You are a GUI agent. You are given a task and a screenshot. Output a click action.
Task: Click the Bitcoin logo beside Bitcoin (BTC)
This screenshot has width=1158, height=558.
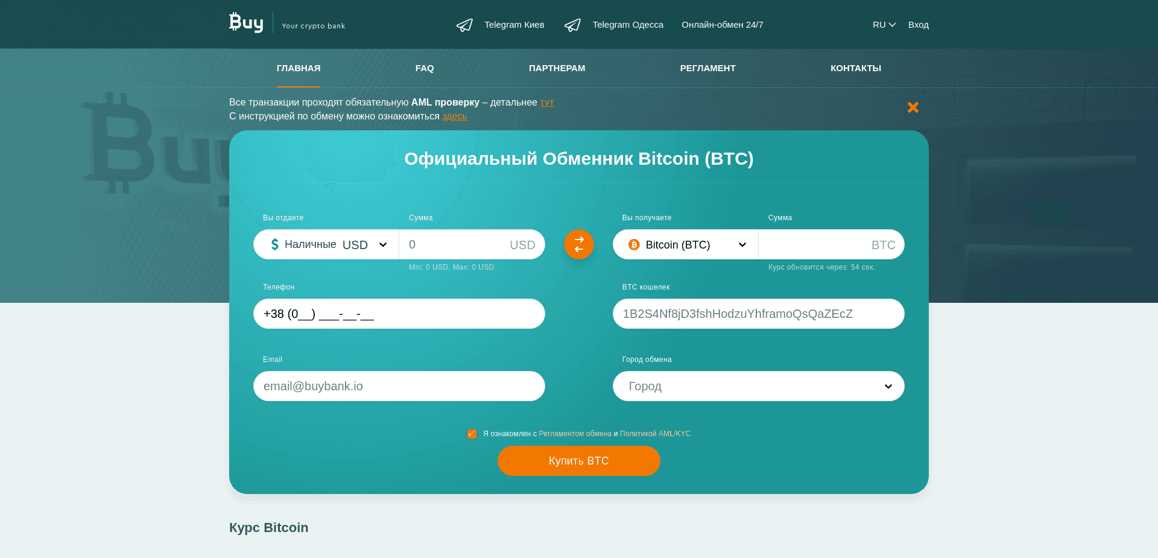(x=634, y=244)
